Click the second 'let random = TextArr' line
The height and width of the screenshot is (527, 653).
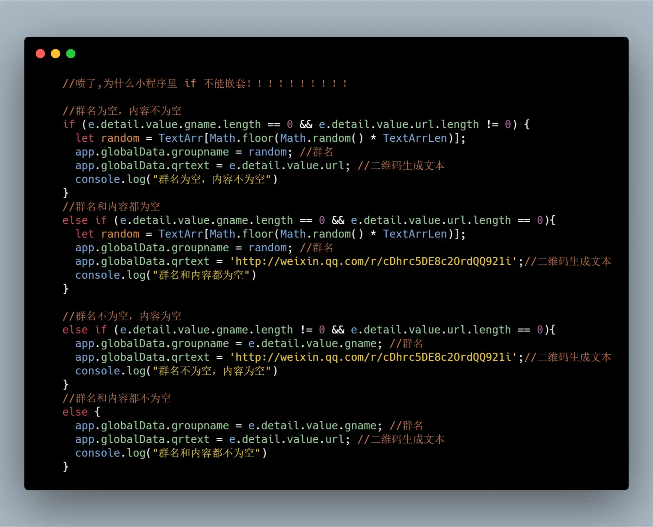point(270,234)
